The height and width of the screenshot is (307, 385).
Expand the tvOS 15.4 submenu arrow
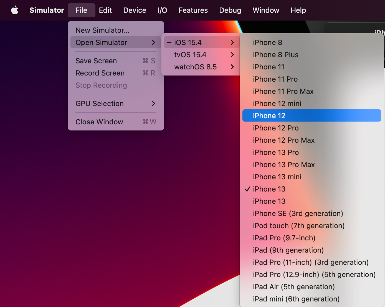click(x=232, y=54)
